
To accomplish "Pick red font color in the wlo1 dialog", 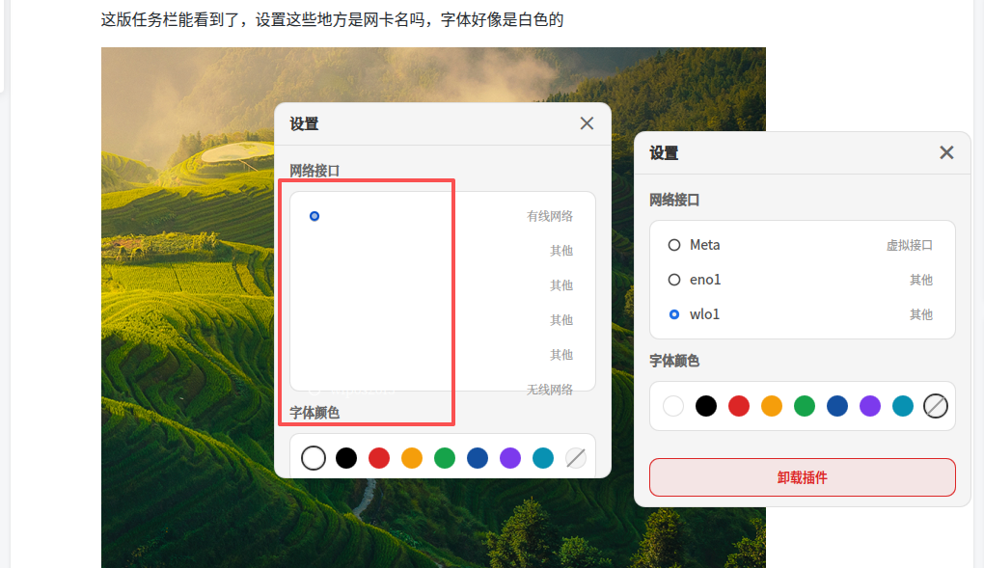I will (x=739, y=406).
